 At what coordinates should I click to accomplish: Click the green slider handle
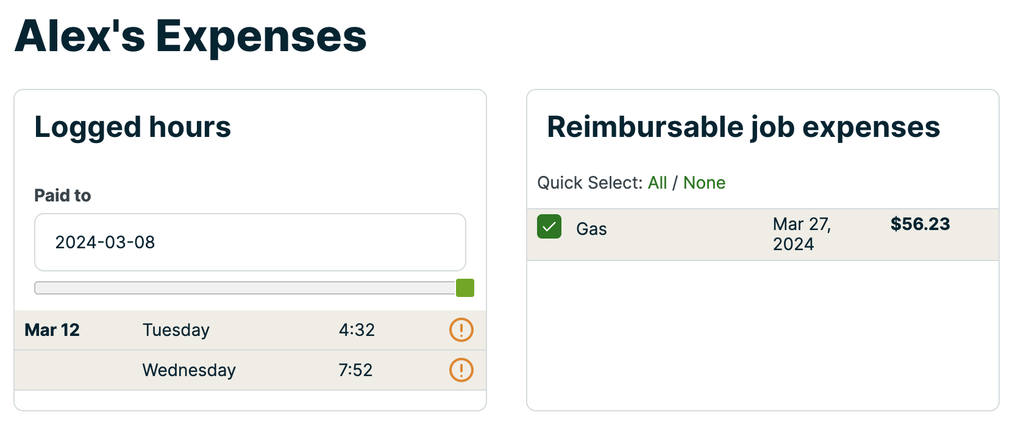coord(465,288)
